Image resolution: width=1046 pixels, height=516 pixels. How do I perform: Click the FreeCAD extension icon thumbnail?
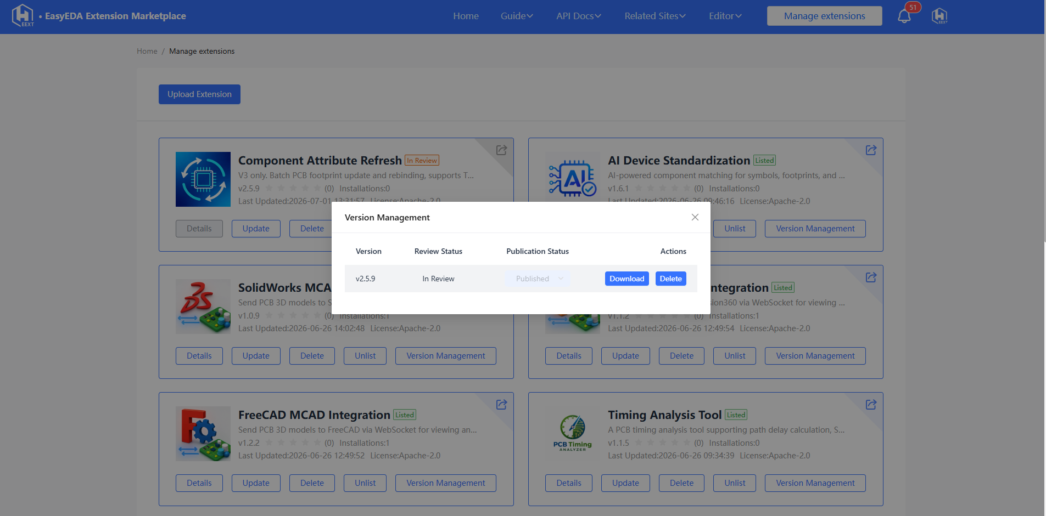pos(203,434)
